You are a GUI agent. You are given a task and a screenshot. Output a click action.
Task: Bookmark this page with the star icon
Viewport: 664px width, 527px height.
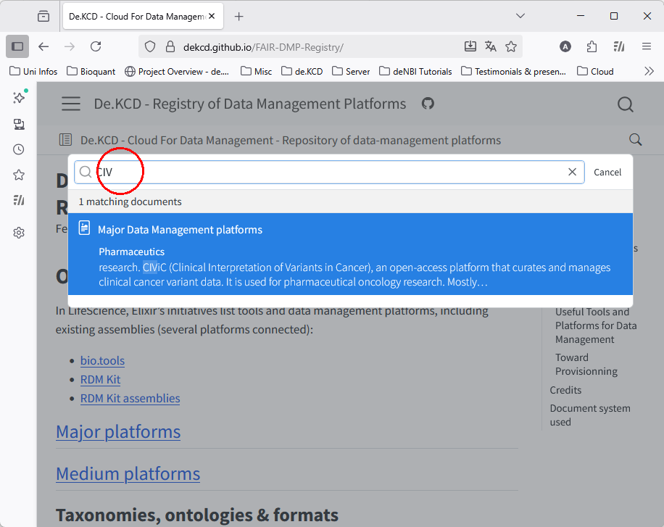pyautogui.click(x=511, y=46)
